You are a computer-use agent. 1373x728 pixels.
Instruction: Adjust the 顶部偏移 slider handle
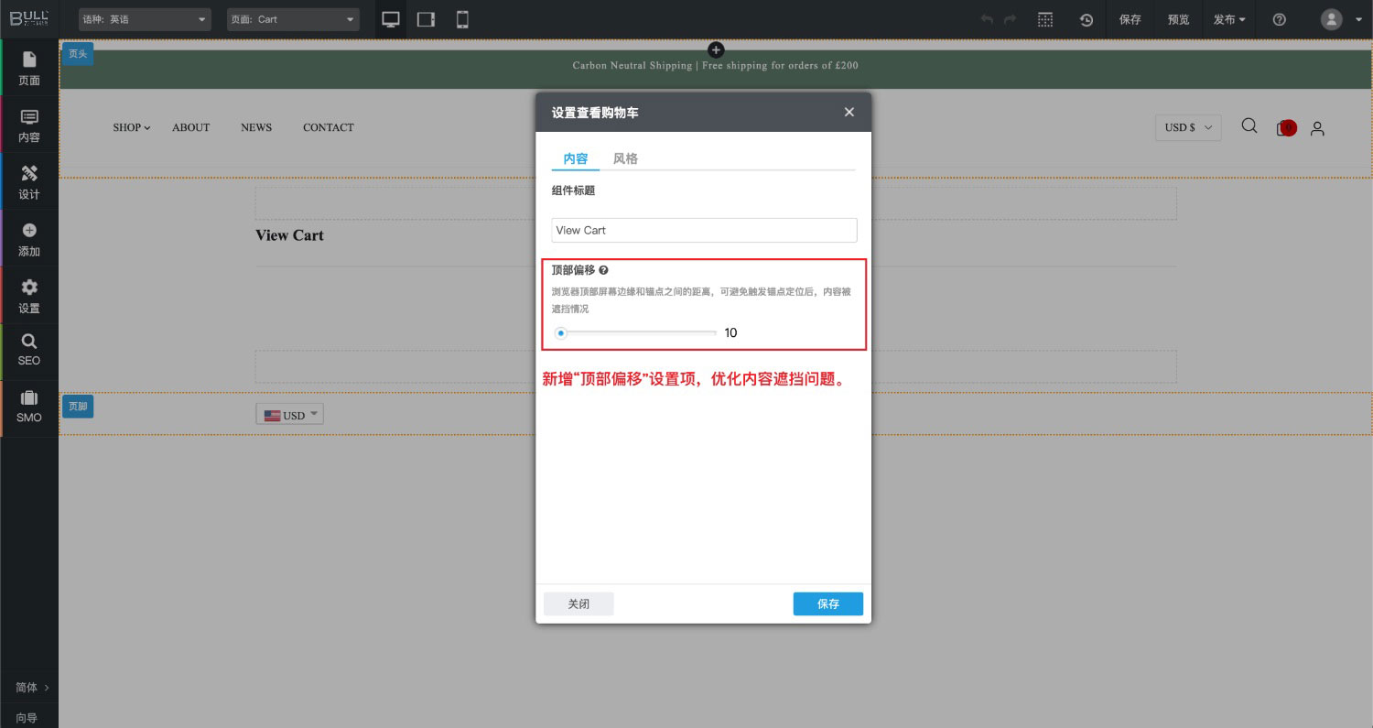tap(561, 333)
